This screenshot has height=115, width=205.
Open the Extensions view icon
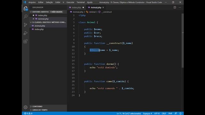(x=26, y=41)
